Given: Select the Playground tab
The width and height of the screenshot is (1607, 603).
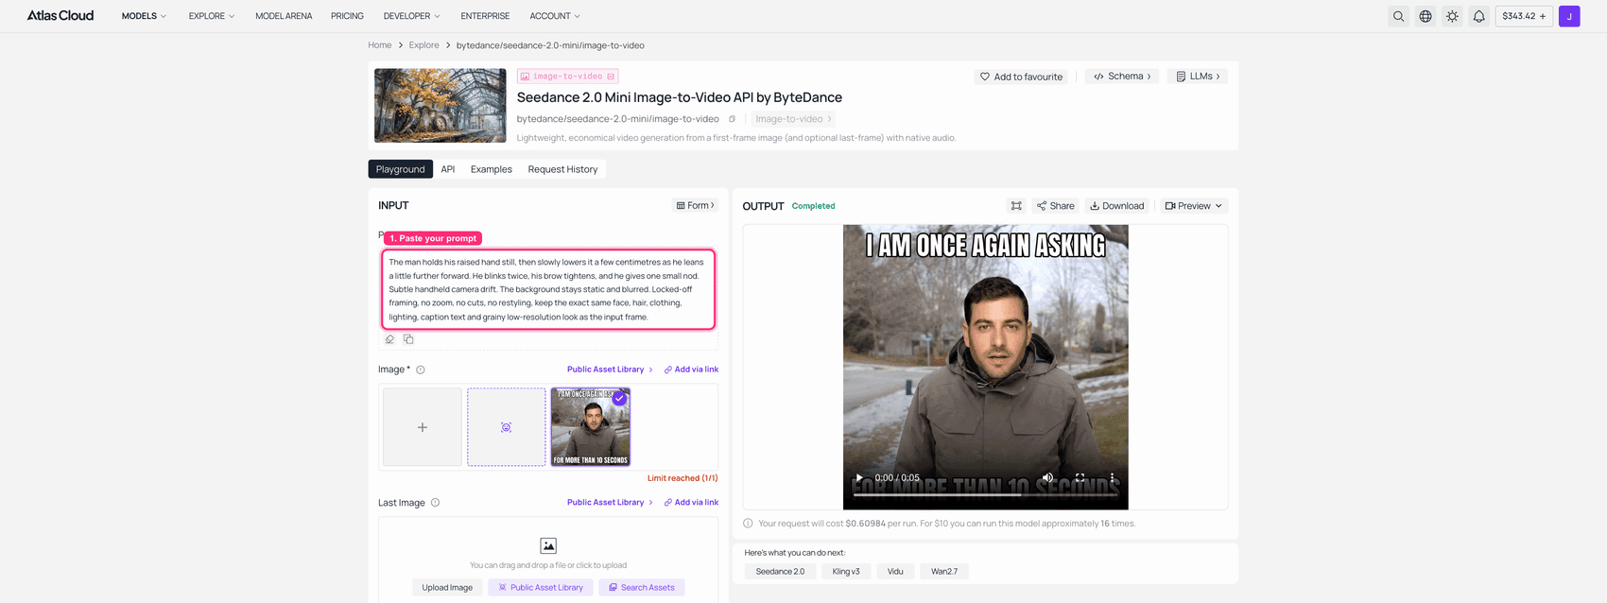Looking at the screenshot, I should [401, 169].
